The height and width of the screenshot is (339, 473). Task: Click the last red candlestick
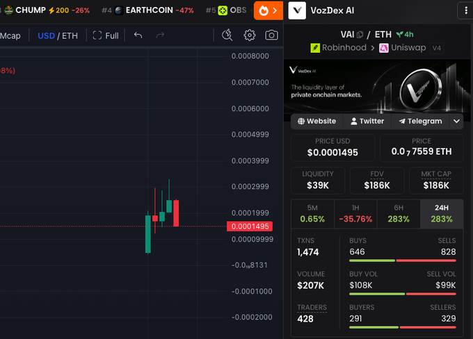[x=176, y=212]
